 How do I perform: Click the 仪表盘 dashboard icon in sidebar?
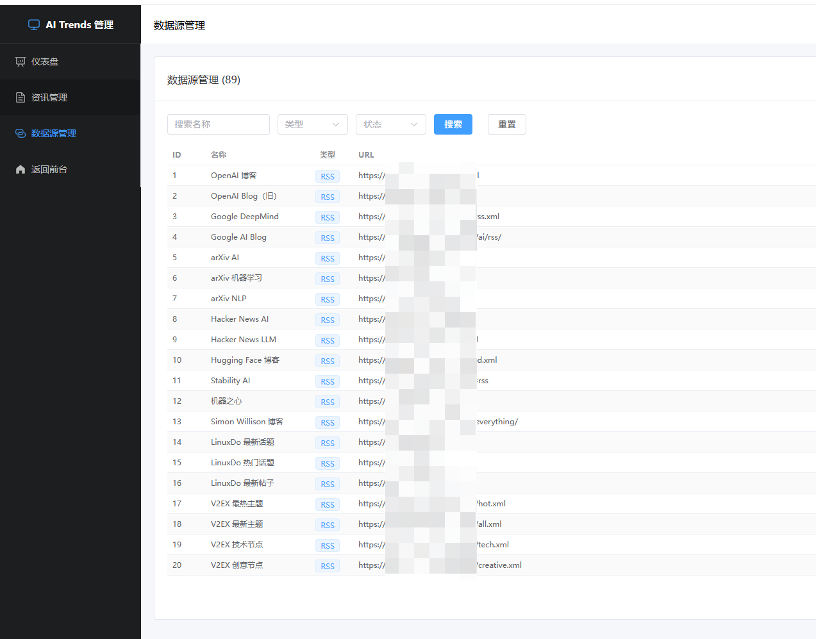tap(21, 62)
